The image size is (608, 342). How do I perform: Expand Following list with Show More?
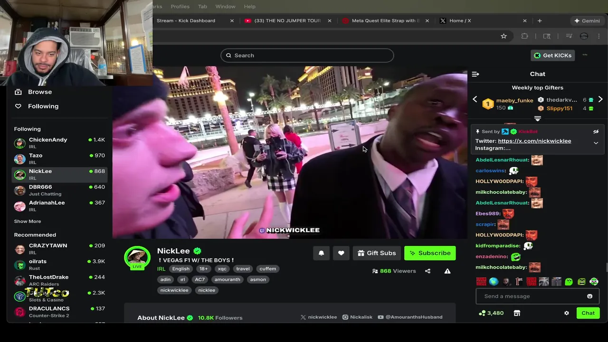pyautogui.click(x=28, y=221)
